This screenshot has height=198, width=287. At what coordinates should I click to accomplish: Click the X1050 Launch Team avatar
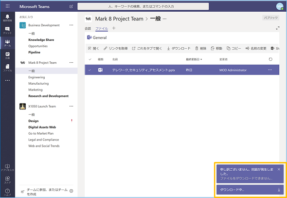pos(23,107)
